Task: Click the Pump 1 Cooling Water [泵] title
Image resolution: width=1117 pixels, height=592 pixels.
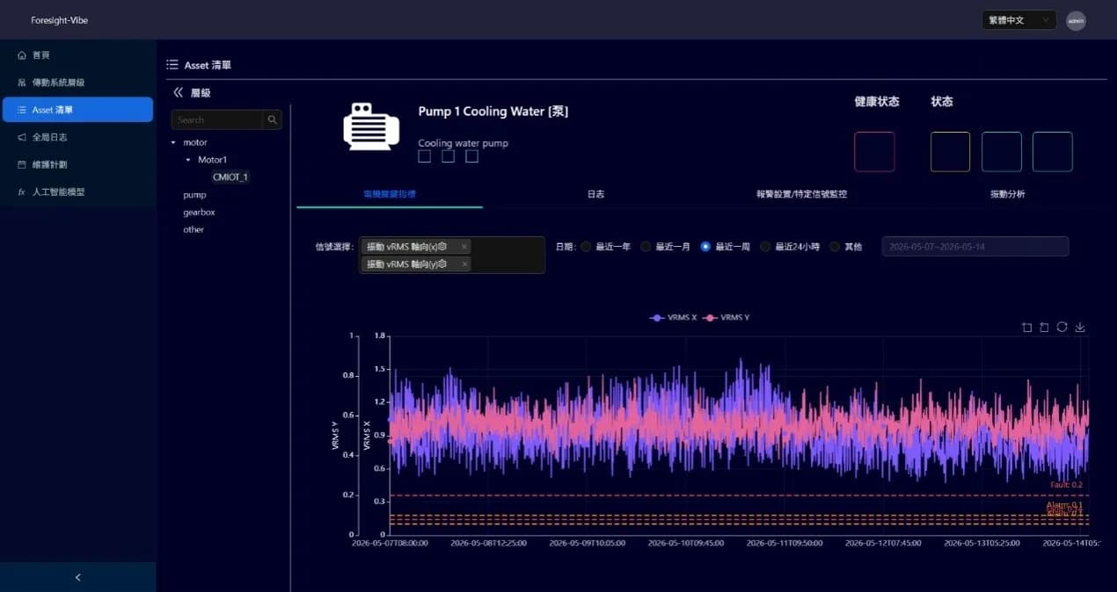Action: click(493, 112)
